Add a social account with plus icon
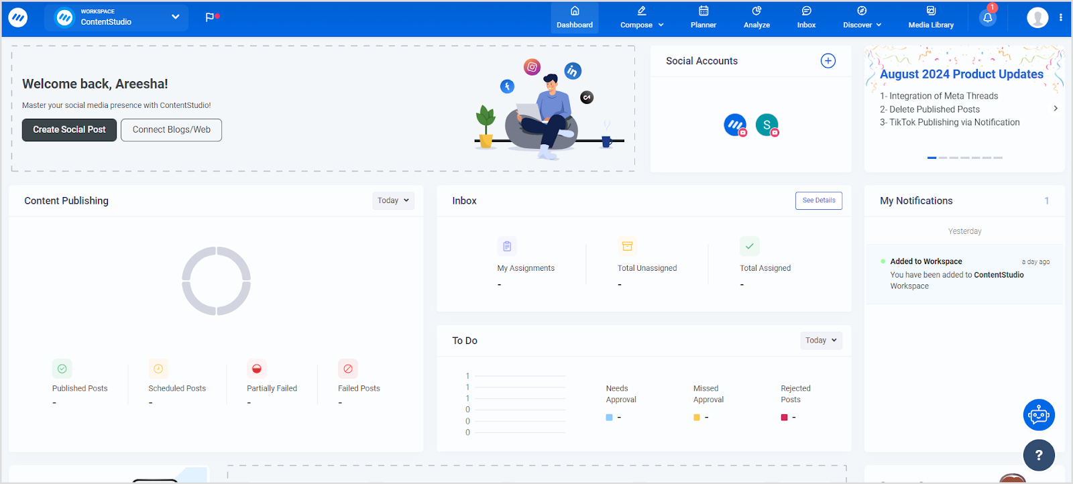 (828, 61)
